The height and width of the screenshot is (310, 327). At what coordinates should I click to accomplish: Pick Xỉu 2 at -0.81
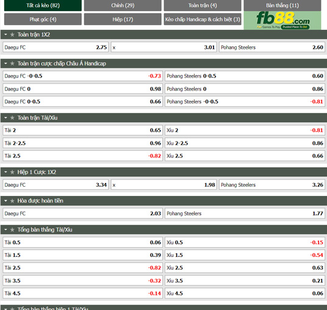pyautogui.click(x=245, y=131)
